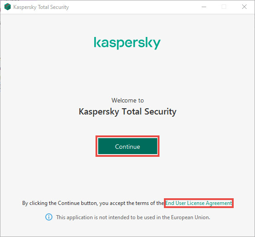Click the green Continue button
This screenshot has width=255, height=237.
127,146
